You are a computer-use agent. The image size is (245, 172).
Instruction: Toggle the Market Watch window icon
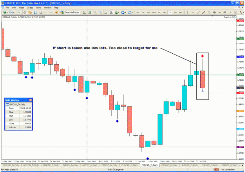19,12
